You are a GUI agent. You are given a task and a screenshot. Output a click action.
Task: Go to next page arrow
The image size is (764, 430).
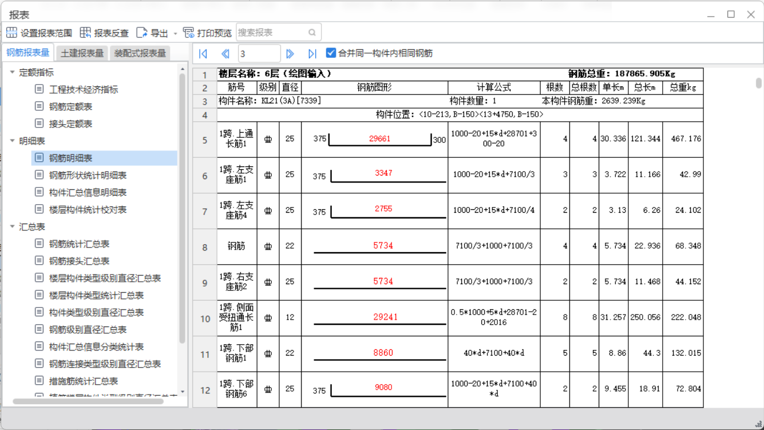[x=290, y=53]
